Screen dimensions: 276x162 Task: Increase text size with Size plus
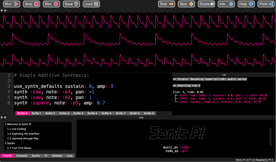[187, 4]
